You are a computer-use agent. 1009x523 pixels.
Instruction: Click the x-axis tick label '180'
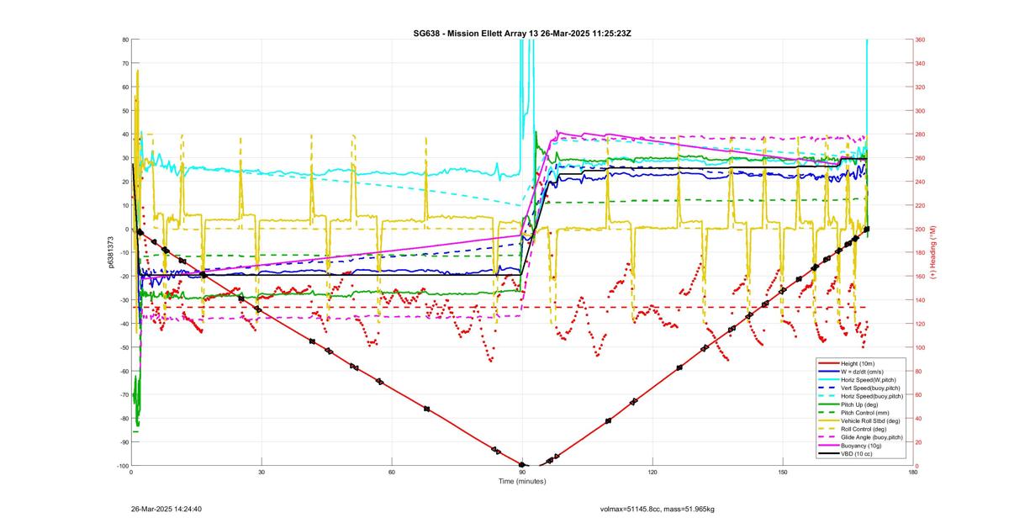click(x=913, y=473)
